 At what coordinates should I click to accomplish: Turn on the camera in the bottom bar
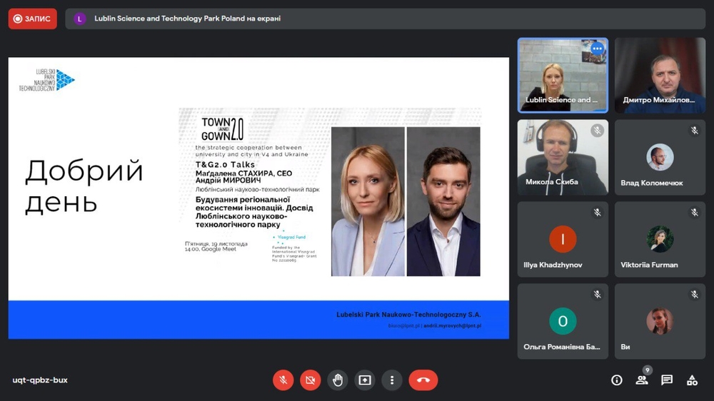click(310, 380)
